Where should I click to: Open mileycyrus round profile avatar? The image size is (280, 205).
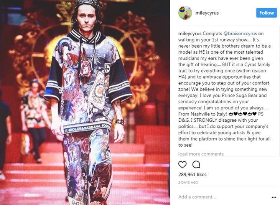click(x=185, y=13)
